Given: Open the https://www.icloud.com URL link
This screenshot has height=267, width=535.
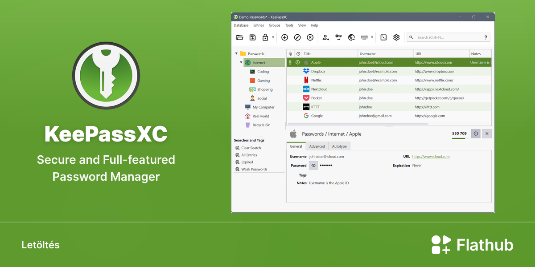Looking at the screenshot, I should [431, 157].
